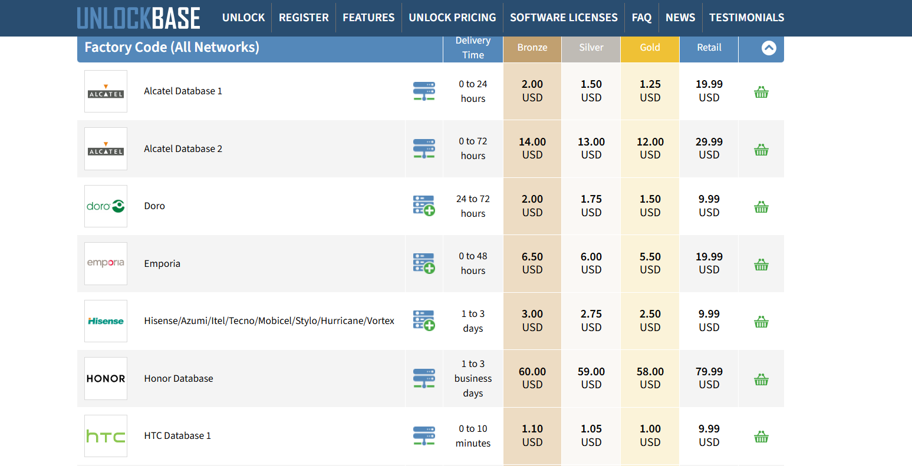912x466 pixels.
Task: Open the FEATURES menu item
Action: point(368,18)
